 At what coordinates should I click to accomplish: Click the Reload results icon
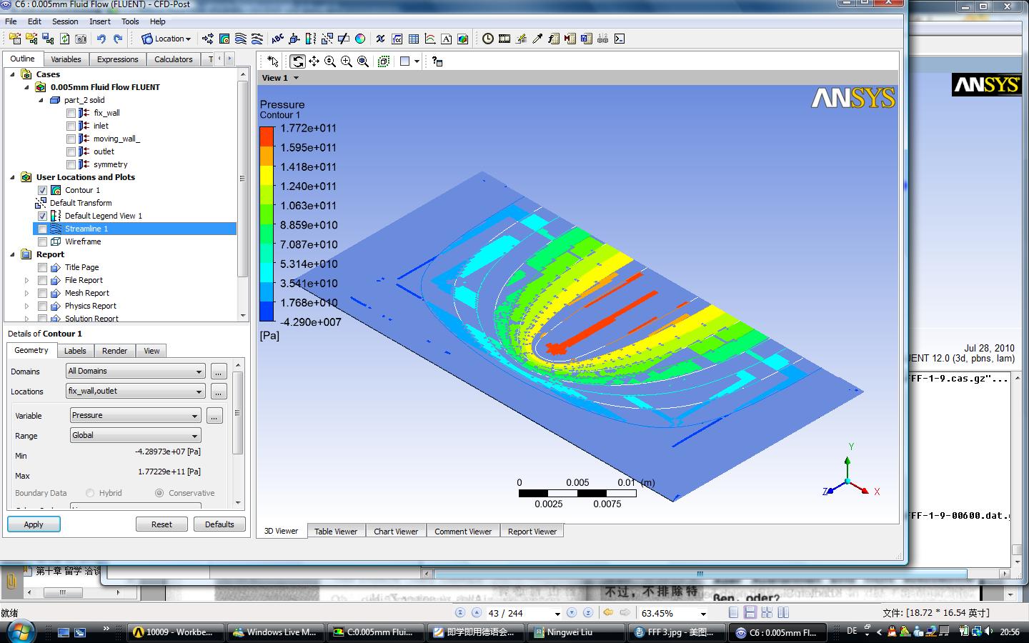point(64,39)
